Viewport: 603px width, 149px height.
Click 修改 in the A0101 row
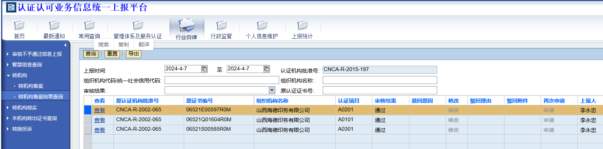point(453,120)
